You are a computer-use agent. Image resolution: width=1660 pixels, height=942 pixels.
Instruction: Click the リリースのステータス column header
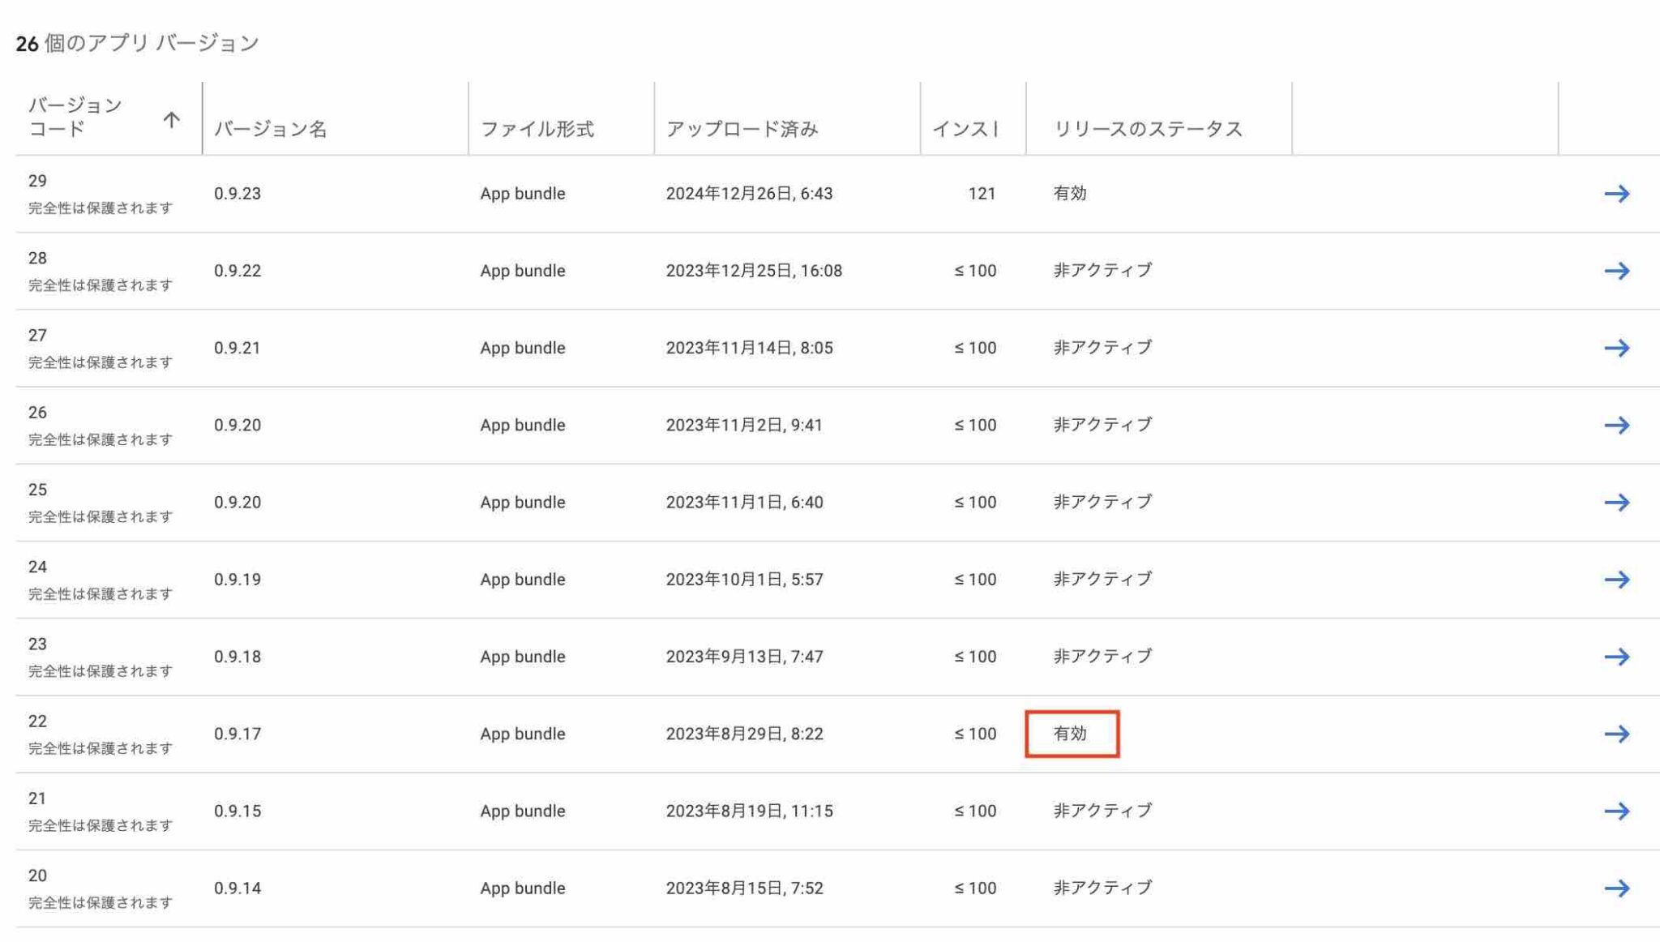[1148, 129]
